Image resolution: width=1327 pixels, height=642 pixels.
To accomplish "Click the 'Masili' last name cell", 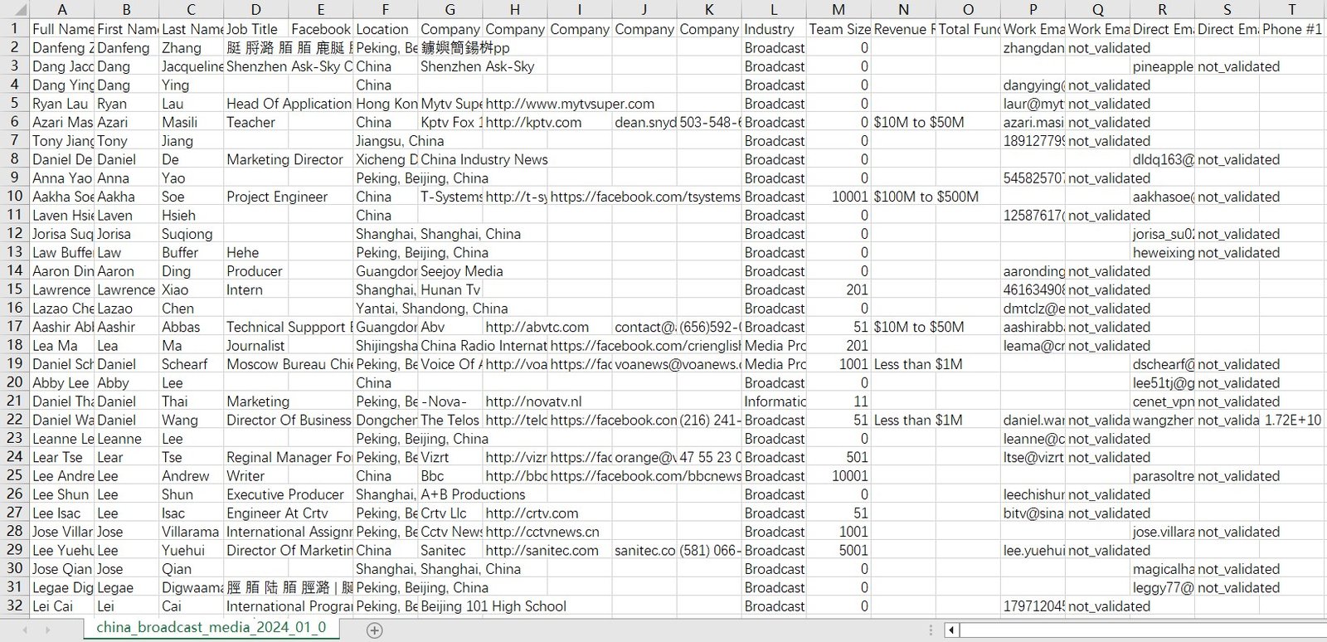I will 191,122.
